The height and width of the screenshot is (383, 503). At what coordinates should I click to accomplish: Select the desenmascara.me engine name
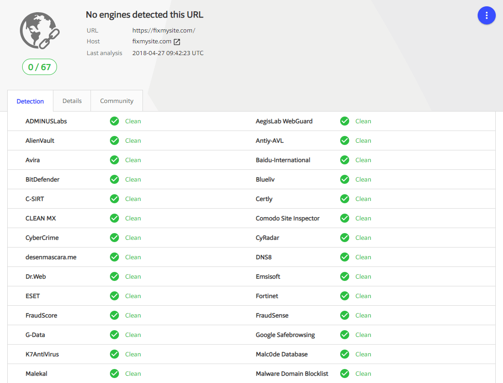click(x=51, y=257)
